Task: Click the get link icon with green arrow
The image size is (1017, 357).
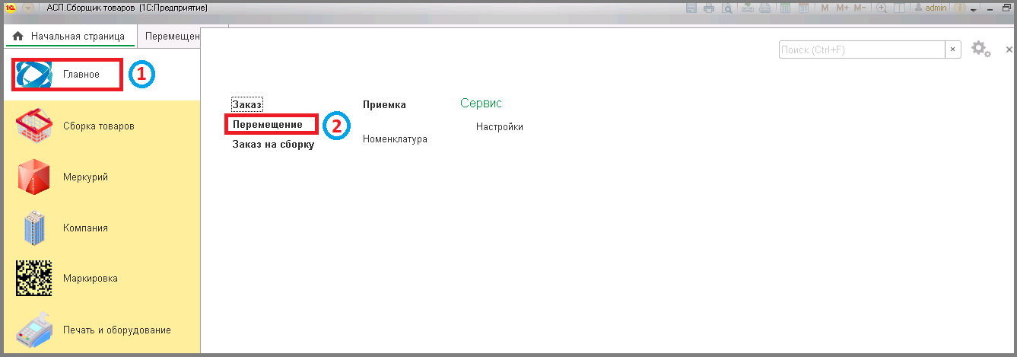Action: [x=747, y=8]
